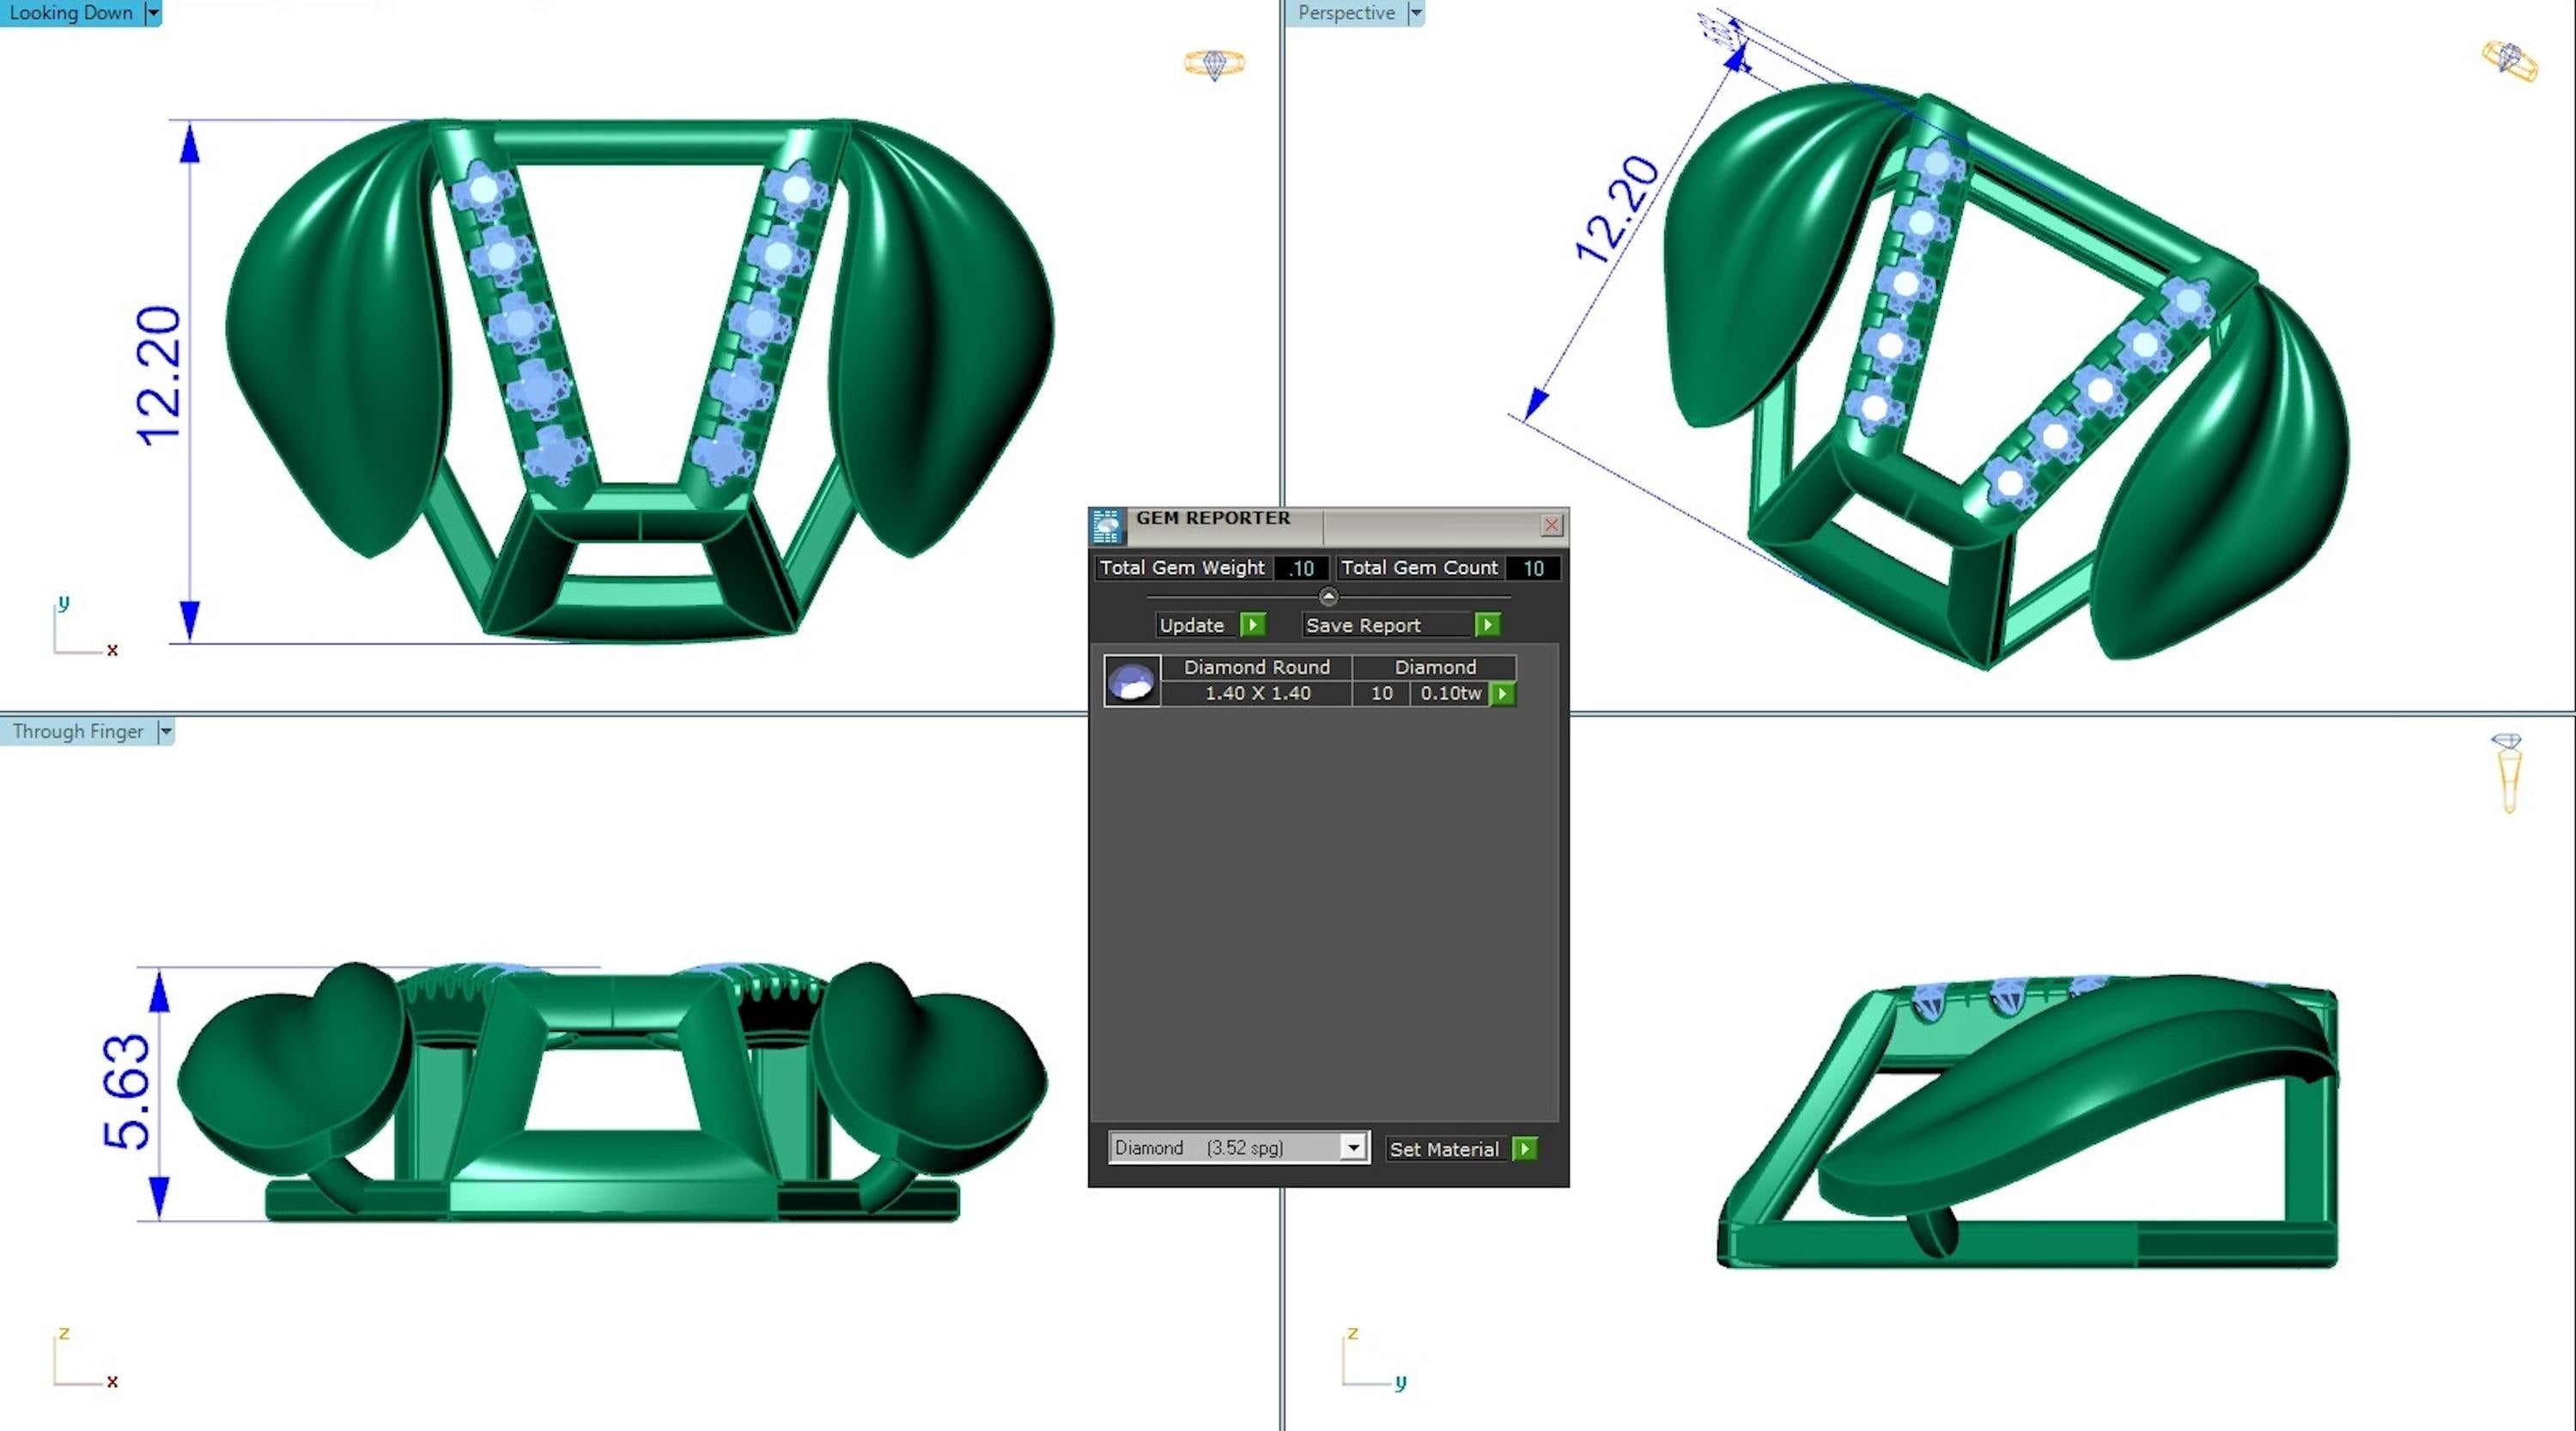Close the Gem Reporter panel
The height and width of the screenshot is (1431, 2576).
1551,525
